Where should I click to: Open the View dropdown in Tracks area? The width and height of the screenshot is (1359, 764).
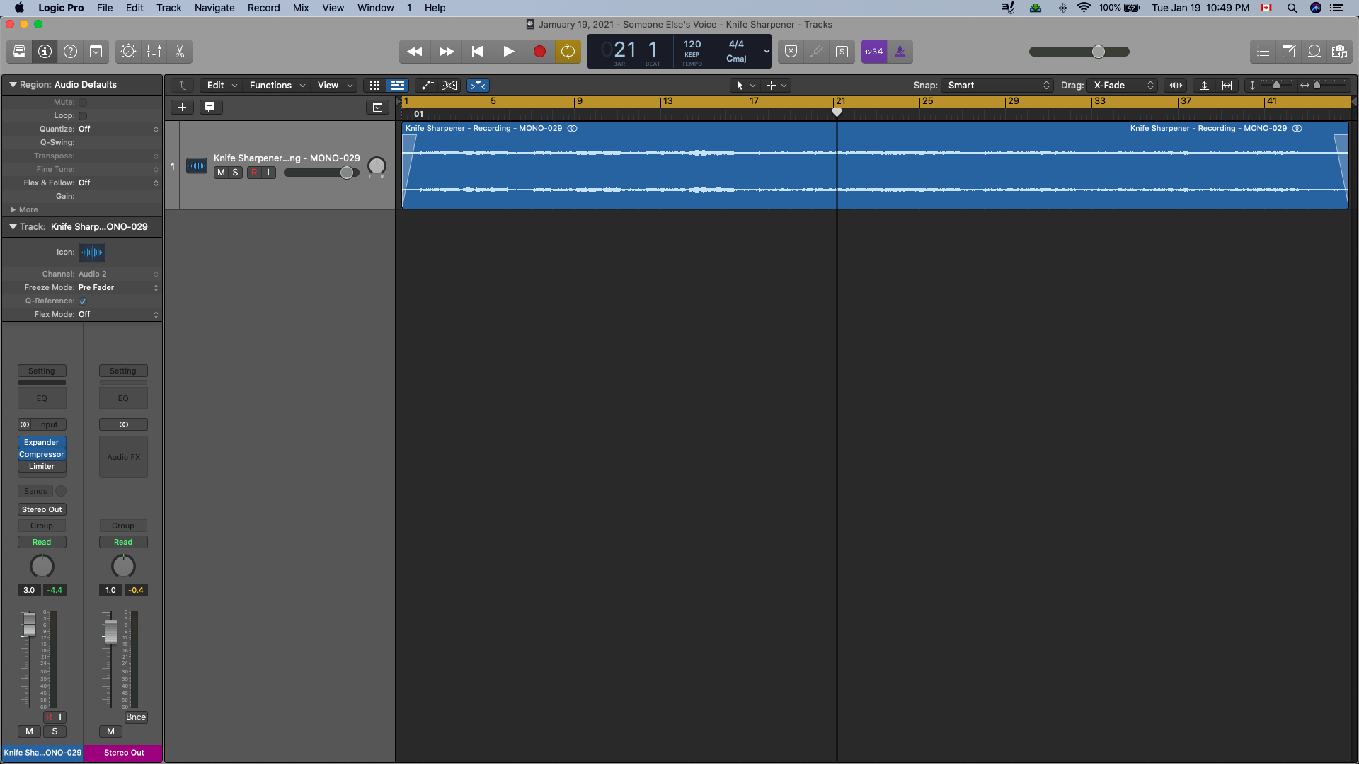click(334, 86)
